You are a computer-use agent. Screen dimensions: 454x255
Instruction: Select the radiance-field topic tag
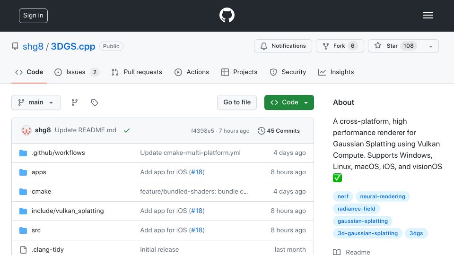(x=357, y=209)
